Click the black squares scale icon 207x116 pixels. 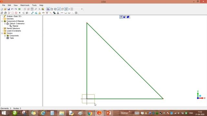54,13
